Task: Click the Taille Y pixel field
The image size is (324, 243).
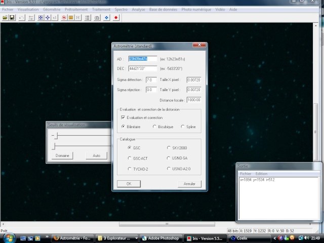Action: tap(194, 90)
